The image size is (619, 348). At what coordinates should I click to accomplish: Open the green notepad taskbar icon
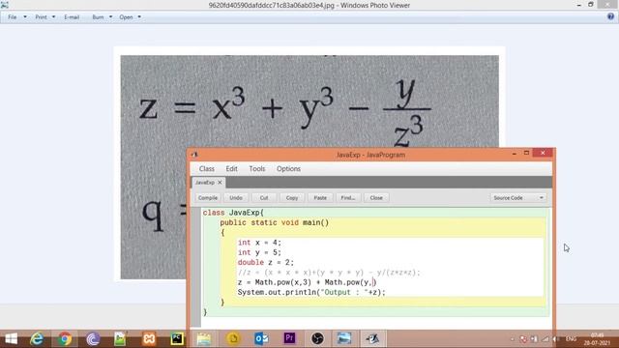(x=120, y=339)
